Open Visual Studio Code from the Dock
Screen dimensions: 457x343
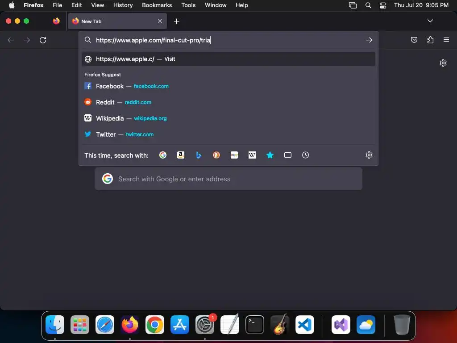pyautogui.click(x=304, y=325)
